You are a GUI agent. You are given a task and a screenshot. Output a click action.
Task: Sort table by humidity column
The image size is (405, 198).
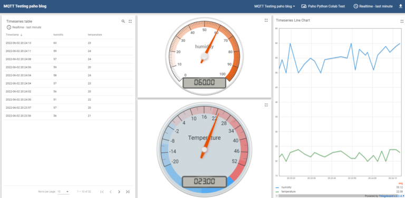59,35
